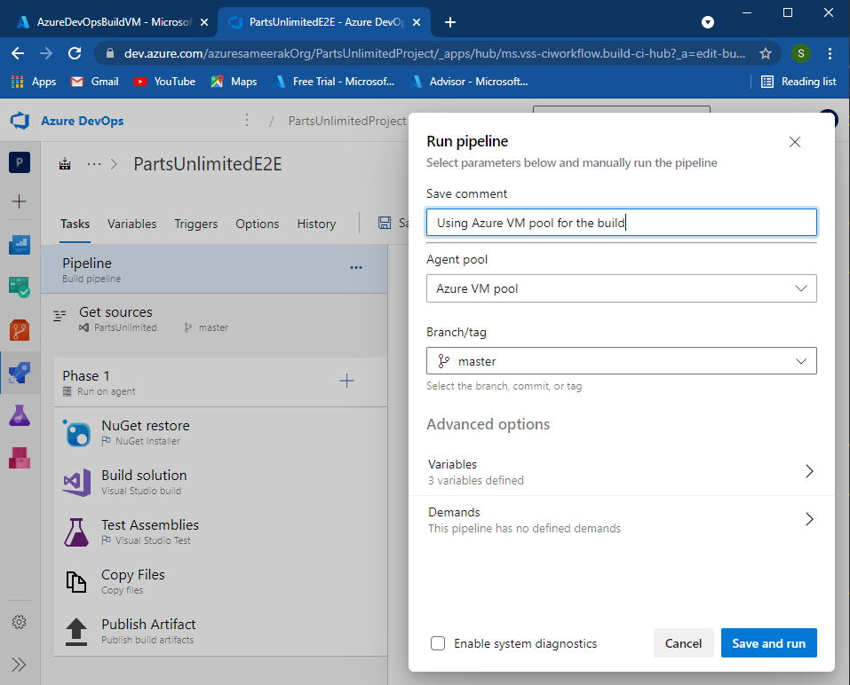Switch to the History tab
The height and width of the screenshot is (685, 850).
click(316, 224)
